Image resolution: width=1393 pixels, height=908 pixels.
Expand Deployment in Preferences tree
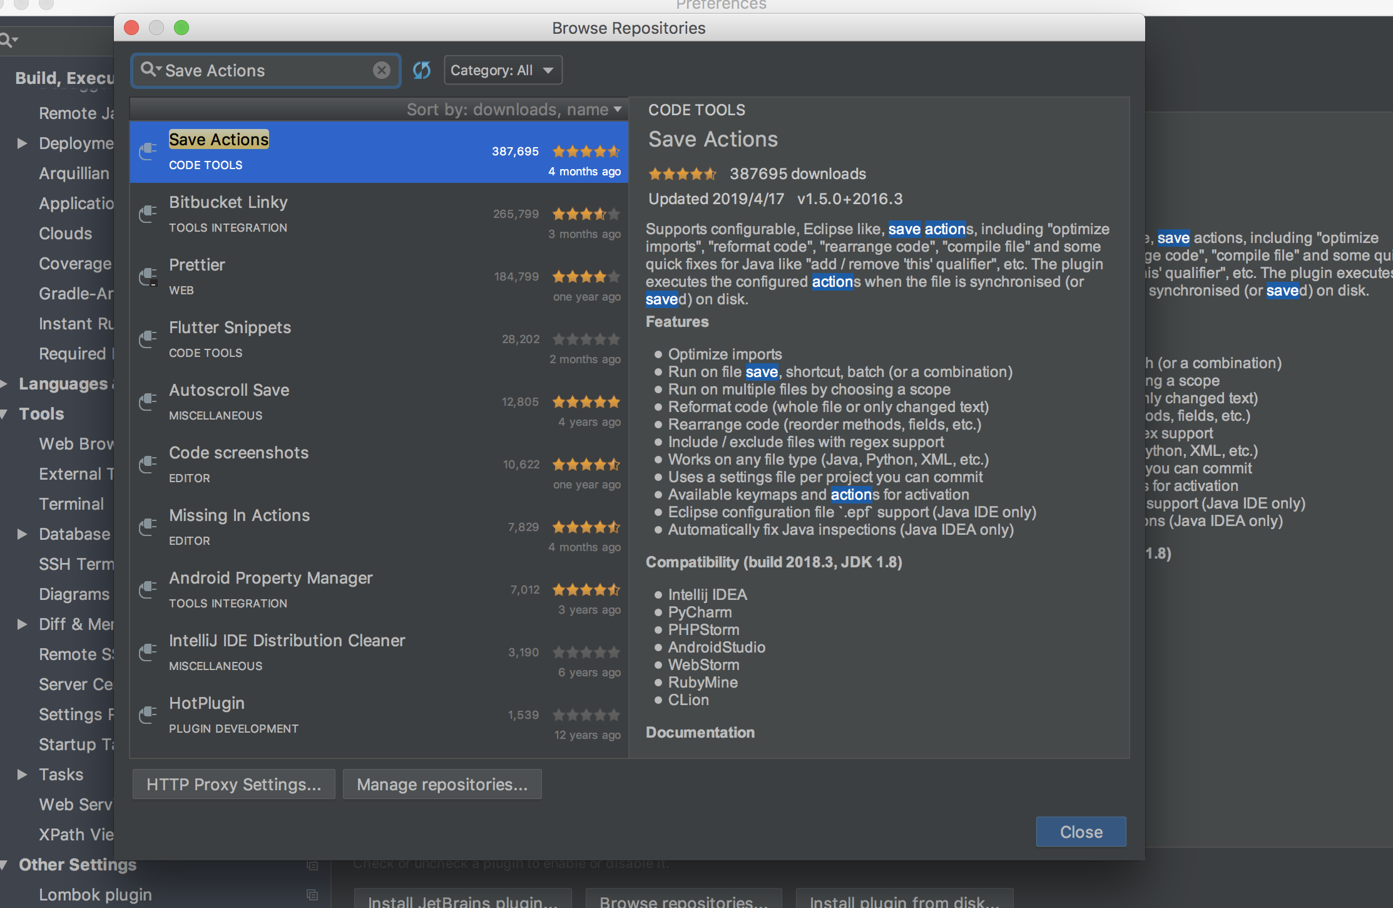point(22,143)
